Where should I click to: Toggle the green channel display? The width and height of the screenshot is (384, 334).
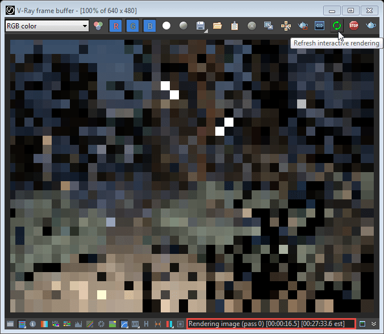(133, 26)
